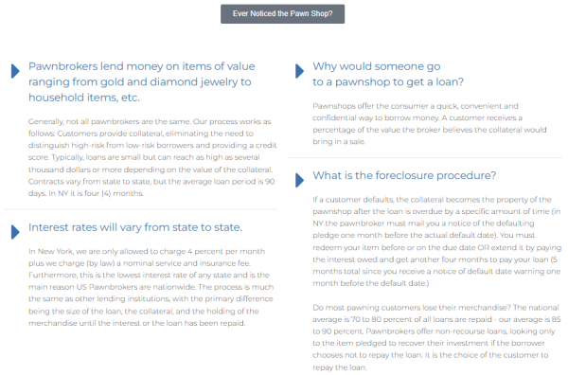Click the Ever Noticed the Pawn Shop button
This screenshot has width=568, height=375.
pyautogui.click(x=282, y=14)
